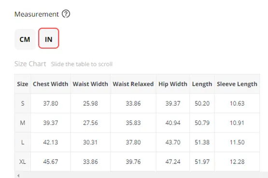Image resolution: width=268 pixels, height=178 pixels.
Task: Click the Waist Width column header
Action: click(x=90, y=84)
